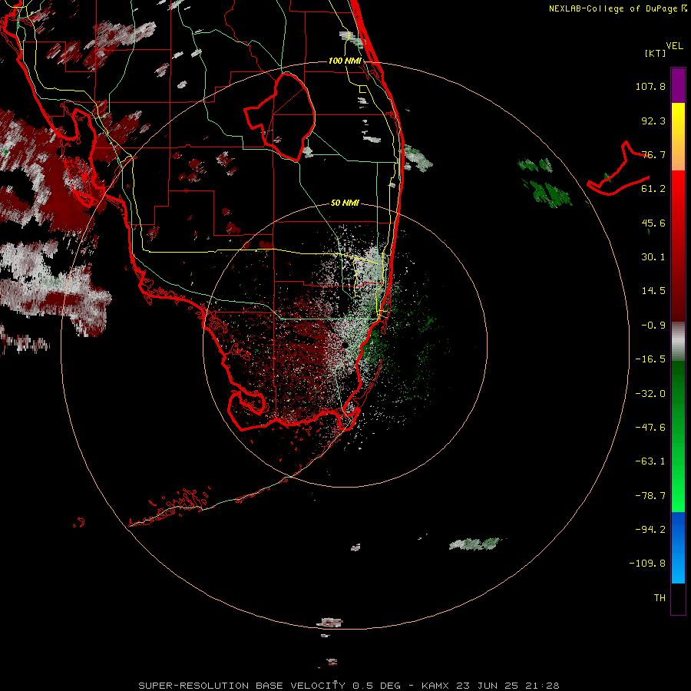Click the 23 JUN 25 date text
The image size is (691, 691).
tap(488, 686)
